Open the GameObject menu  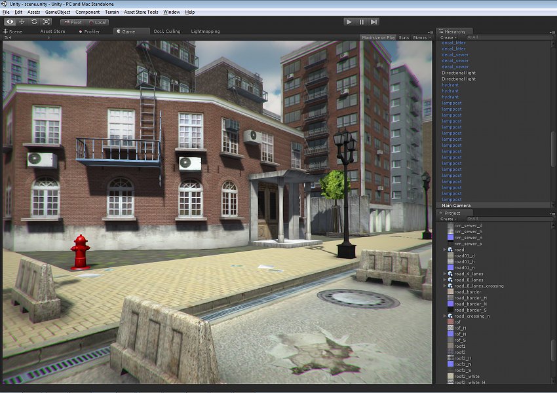(x=58, y=12)
